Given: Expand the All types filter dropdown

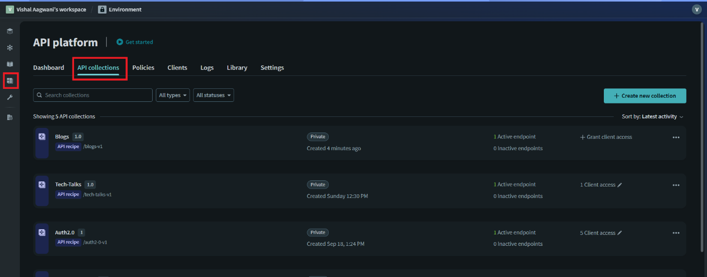Looking at the screenshot, I should point(173,95).
